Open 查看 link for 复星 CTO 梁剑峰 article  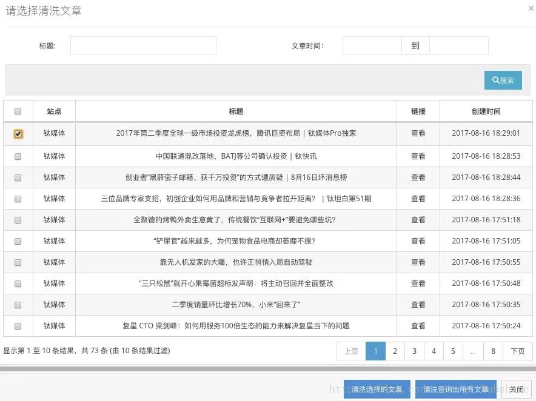click(x=418, y=325)
